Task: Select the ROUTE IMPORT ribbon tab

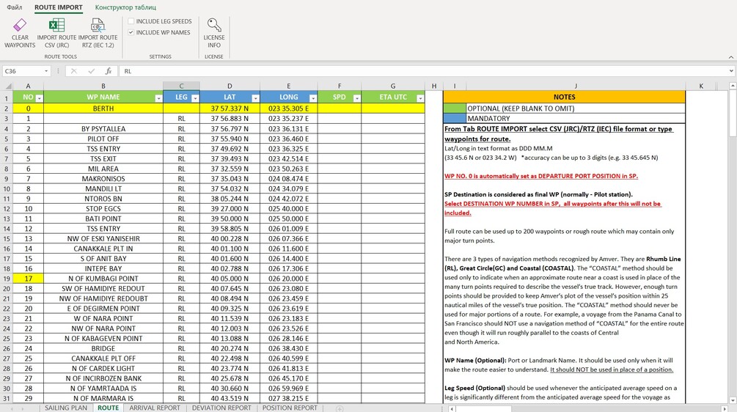Action: click(x=58, y=7)
